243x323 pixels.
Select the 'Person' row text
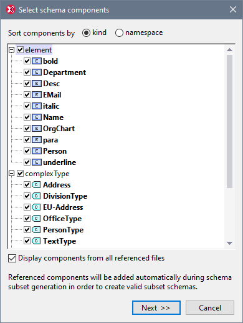pyautogui.click(x=55, y=151)
